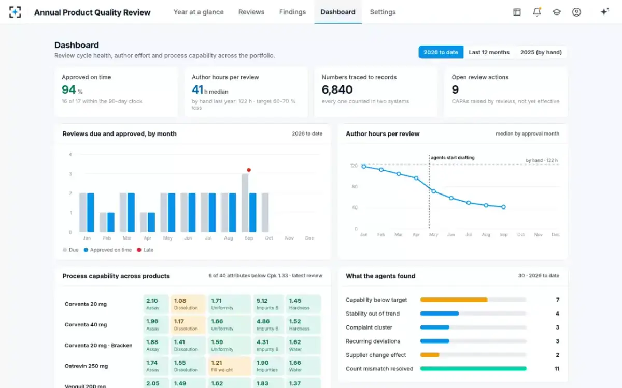Open the Approved on time card
The width and height of the screenshot is (622, 388).
click(x=116, y=92)
